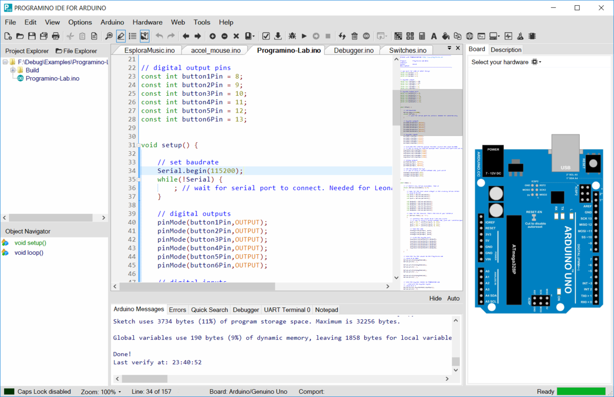Viewport: 614px width, 397px height.
Task: Start debugging with the bug icon
Action: [x=292, y=36]
